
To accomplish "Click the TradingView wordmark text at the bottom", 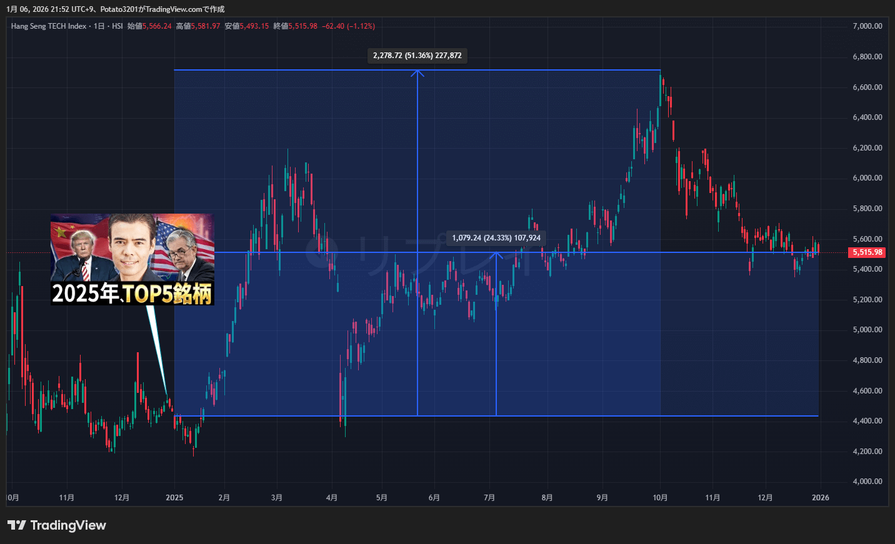I will click(x=68, y=525).
